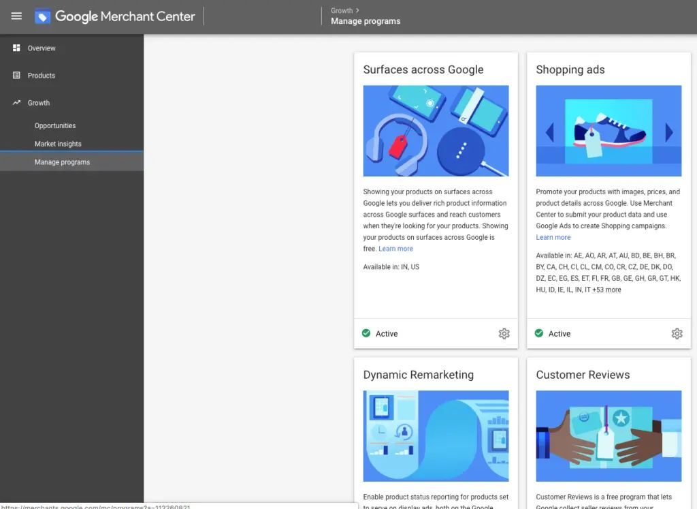Click the Dynamic Remarketing card title
The width and height of the screenshot is (697, 509).
click(419, 375)
